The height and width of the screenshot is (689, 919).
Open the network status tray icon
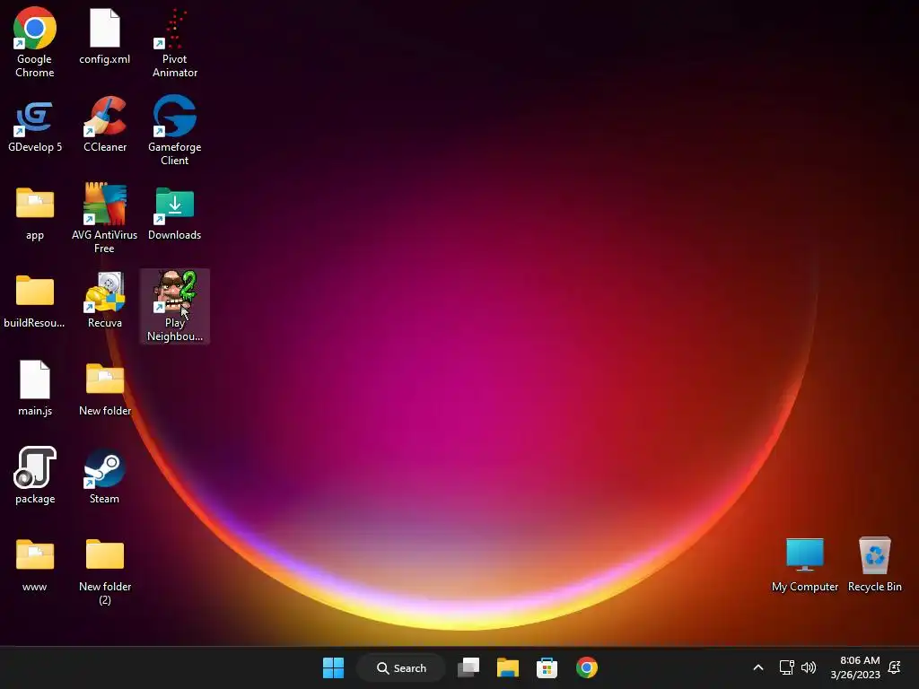pyautogui.click(x=786, y=667)
